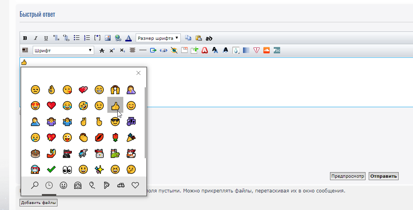This screenshot has width=413, height=210.
Task: Insert a hyperlink with the globe-chain icon
Action: coord(118,38)
